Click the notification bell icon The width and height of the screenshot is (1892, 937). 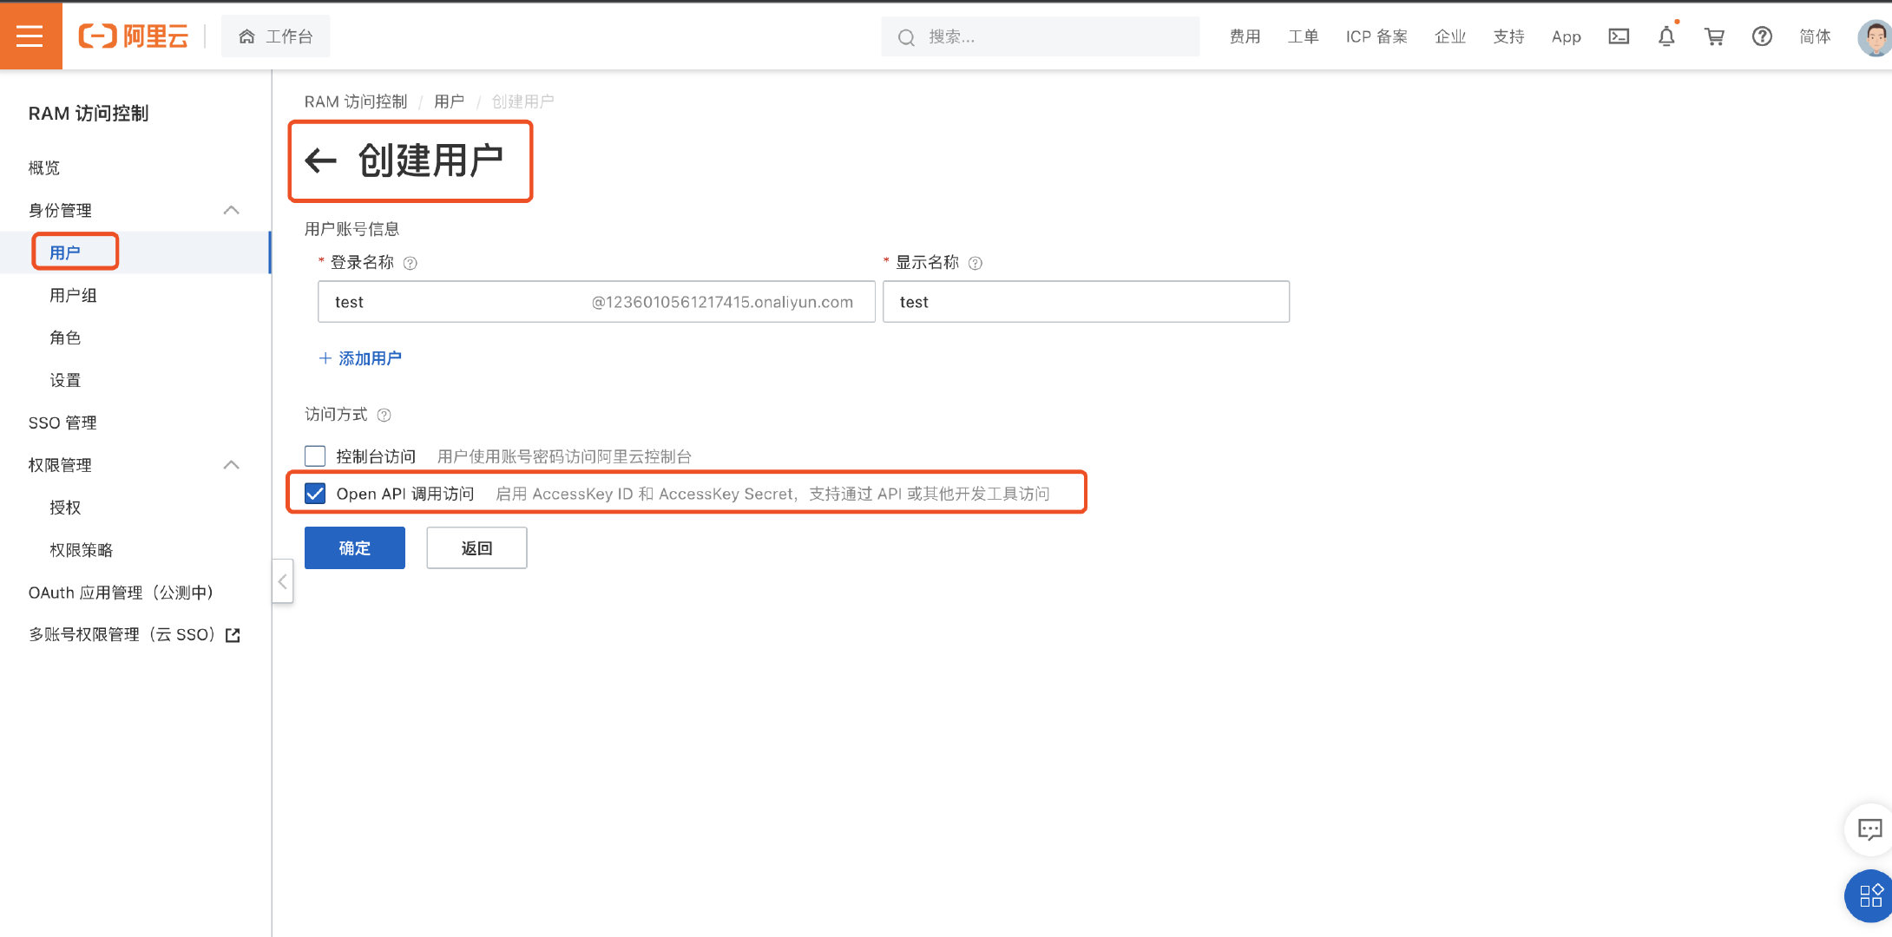pyautogui.click(x=1666, y=36)
